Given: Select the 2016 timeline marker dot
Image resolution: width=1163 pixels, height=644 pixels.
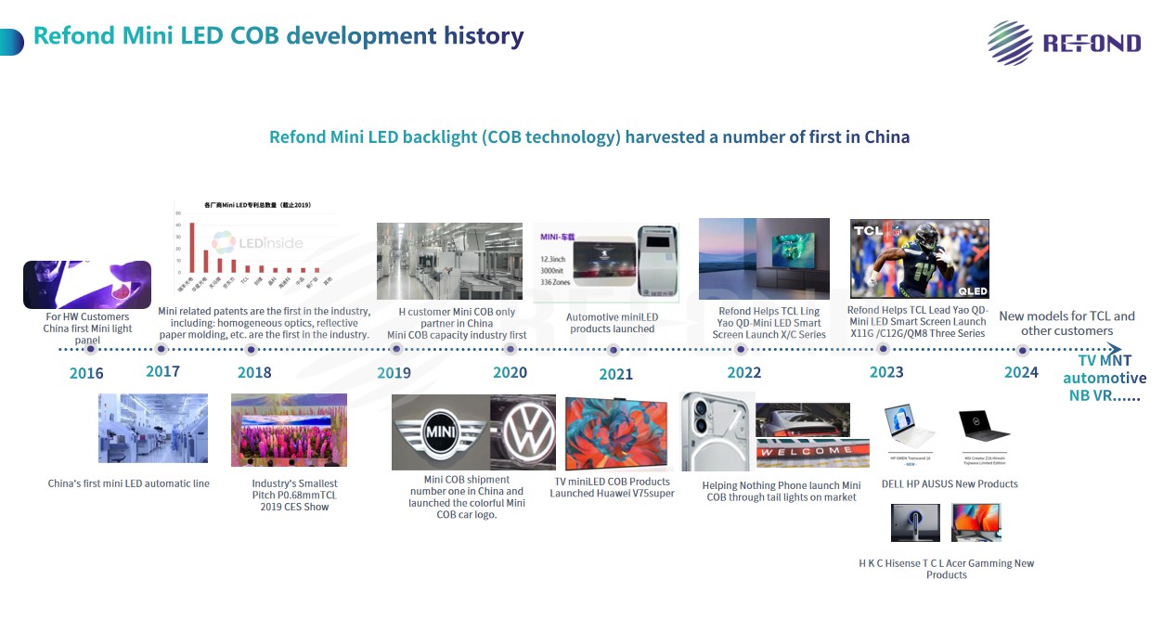Looking at the screenshot, I should click(x=90, y=349).
